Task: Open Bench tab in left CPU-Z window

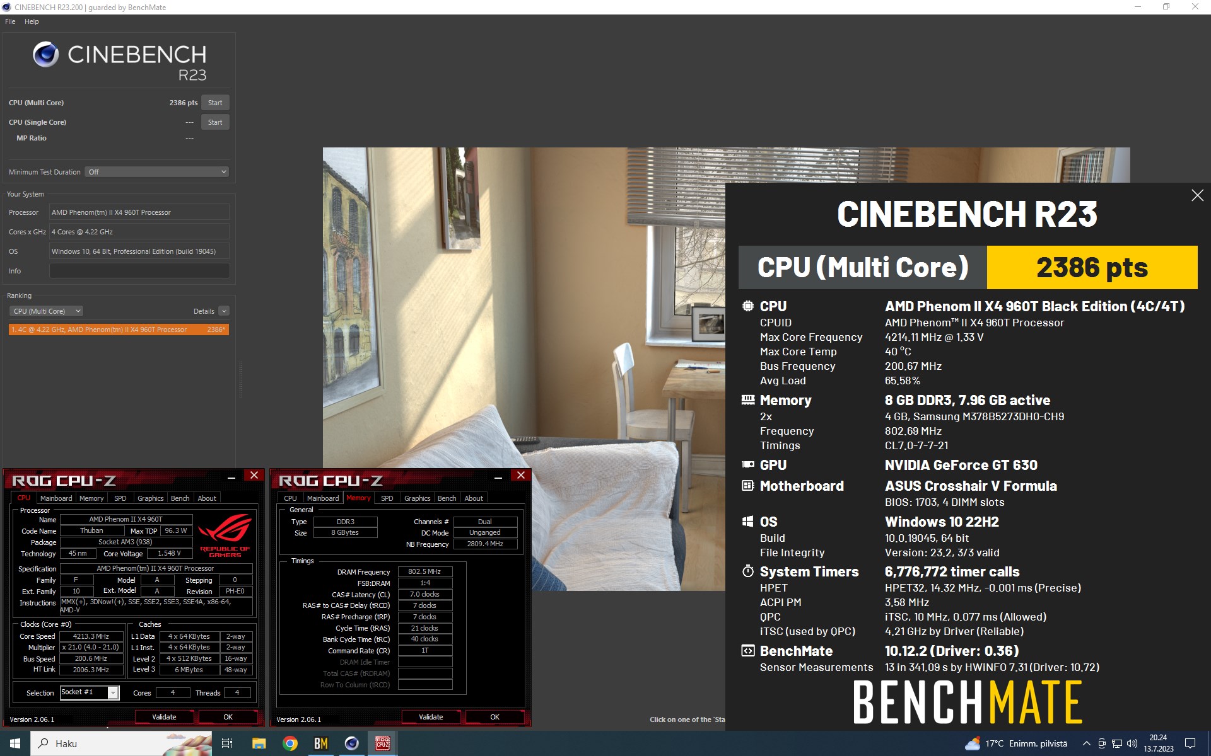Action: coord(180,498)
